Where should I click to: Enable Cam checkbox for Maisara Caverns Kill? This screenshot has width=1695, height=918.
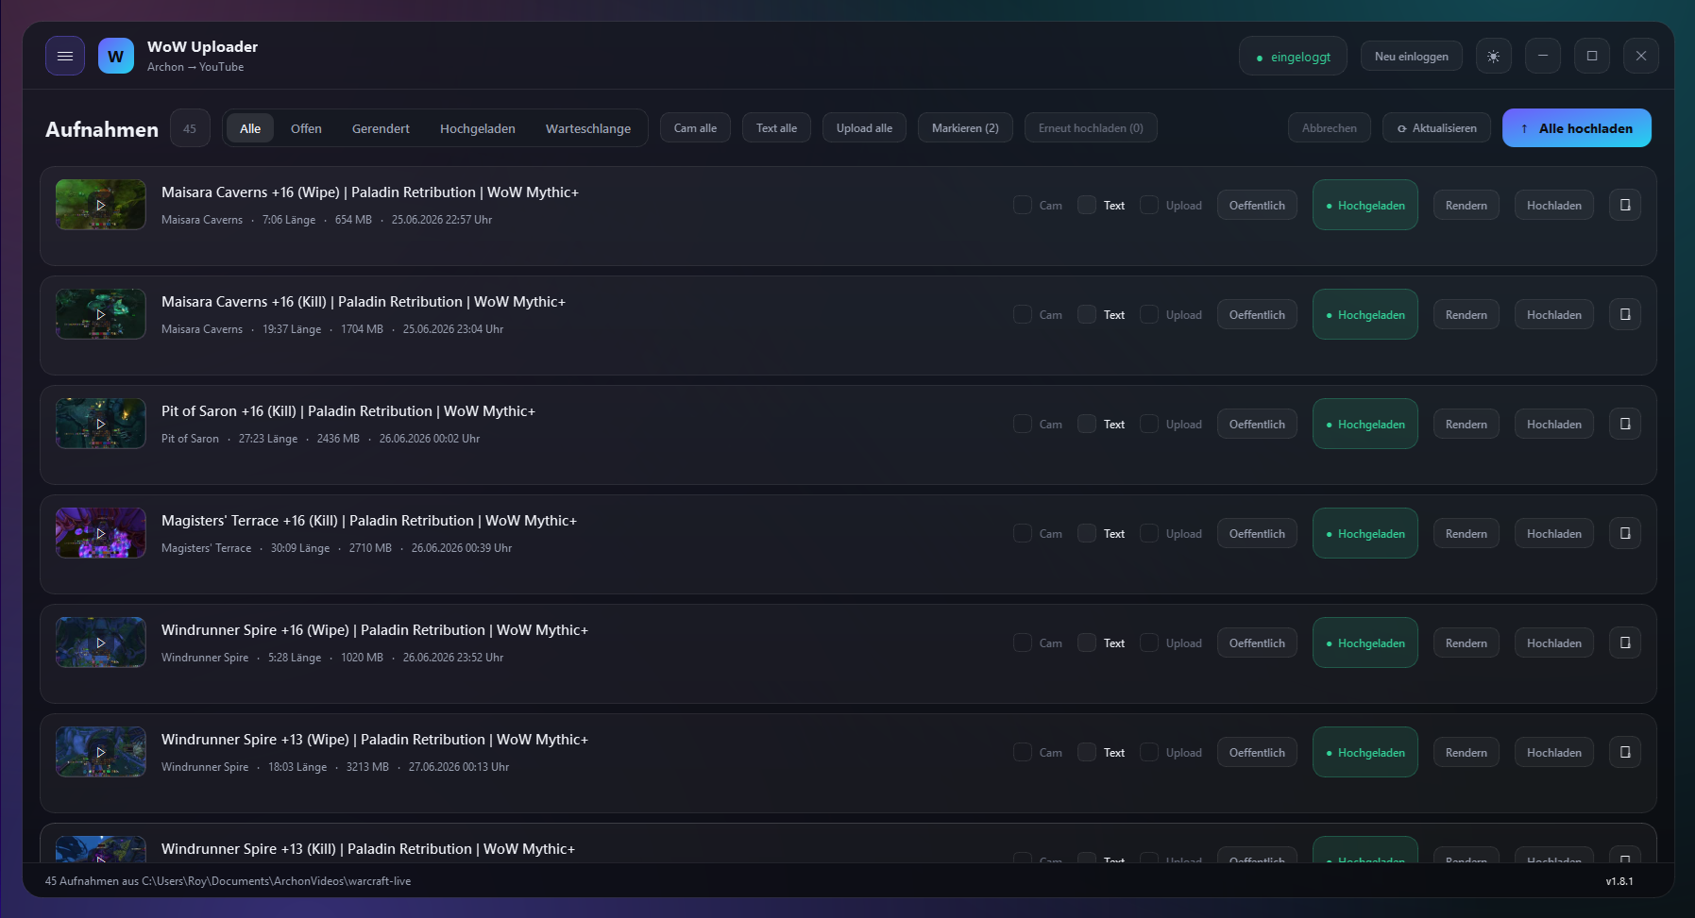(1023, 314)
